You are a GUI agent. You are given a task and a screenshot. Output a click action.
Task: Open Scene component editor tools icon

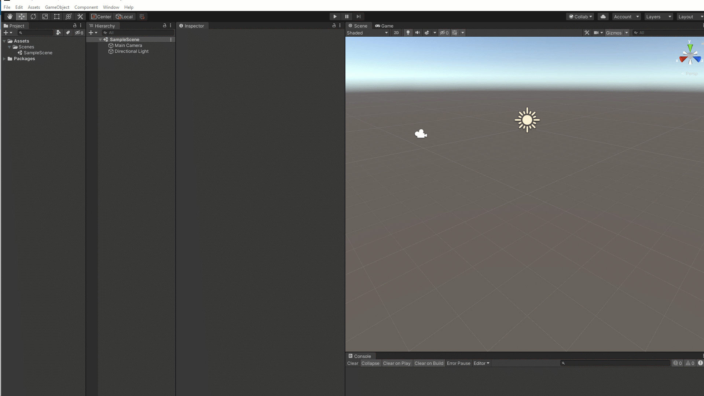[587, 33]
